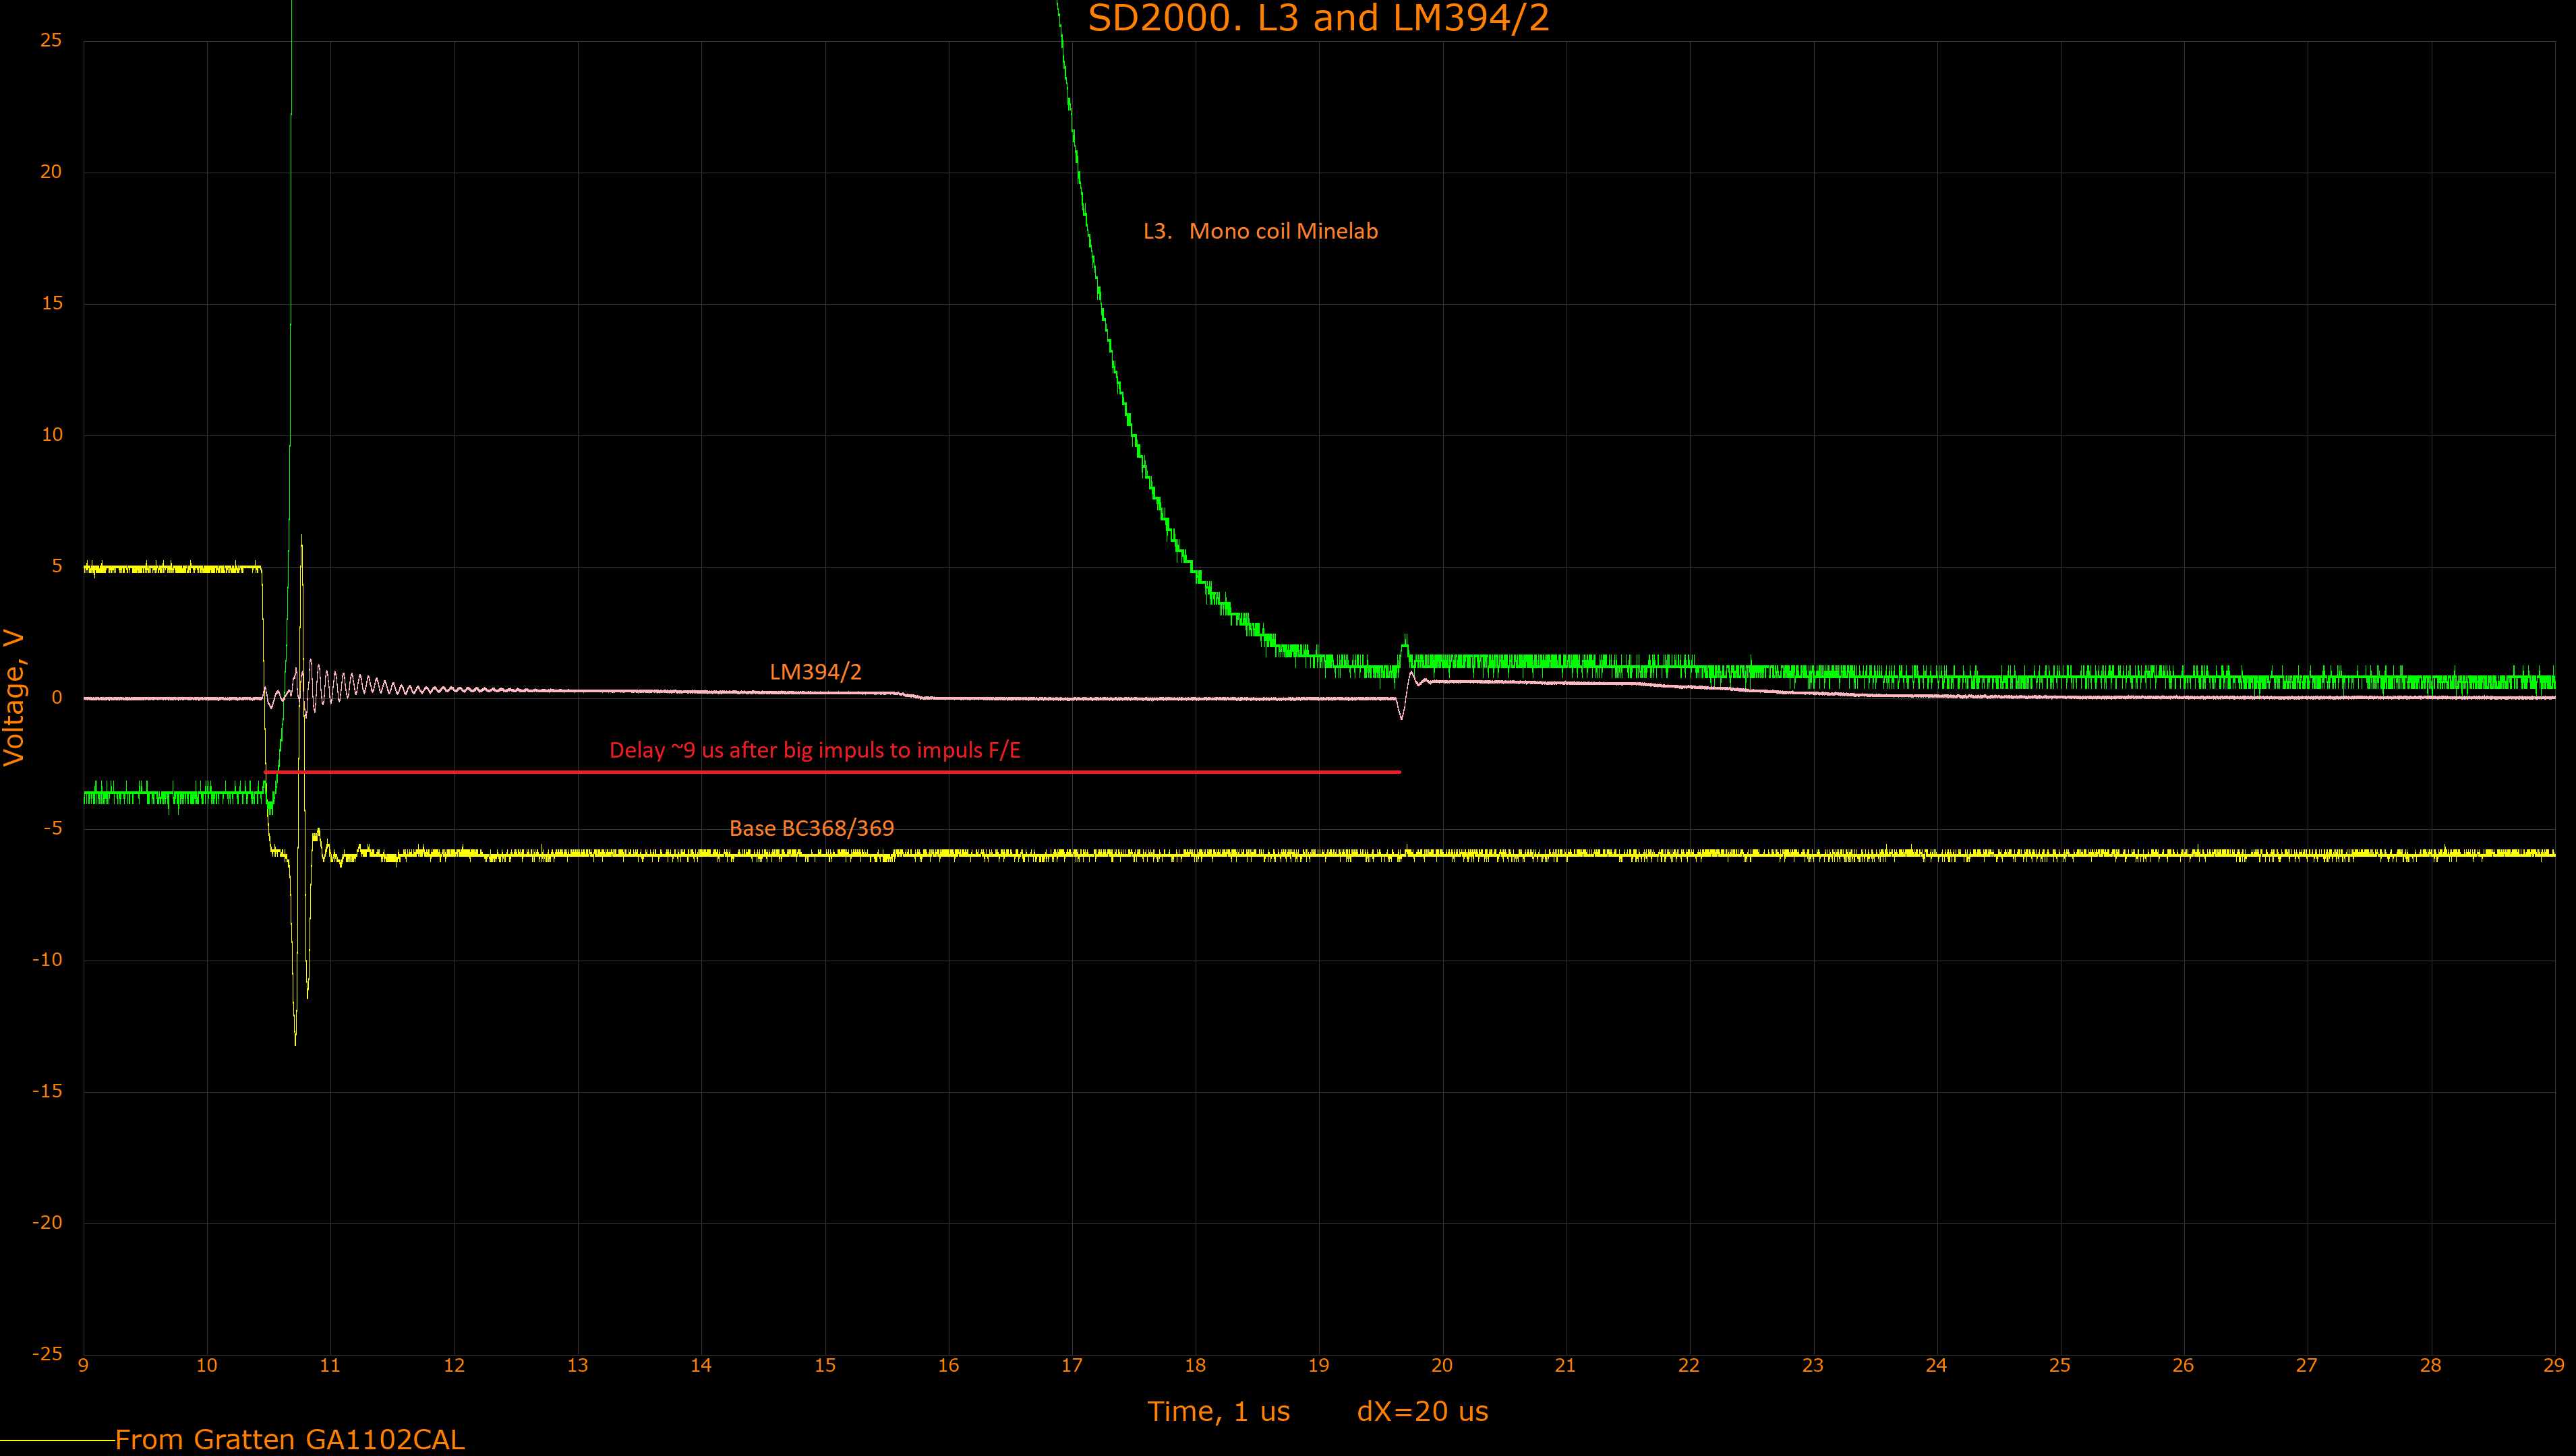Click the y-axis tick label 25
This screenshot has height=1456, width=2576.
tap(50, 40)
